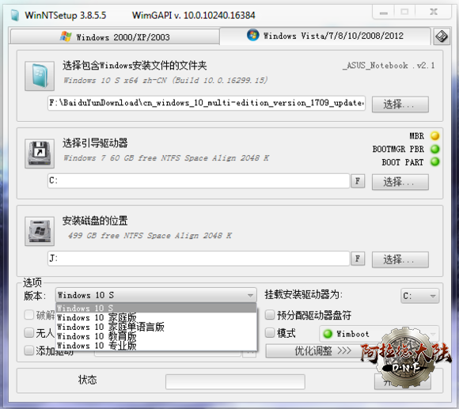
Task: Enable the 添加驱动 checkbox
Action: (29, 350)
